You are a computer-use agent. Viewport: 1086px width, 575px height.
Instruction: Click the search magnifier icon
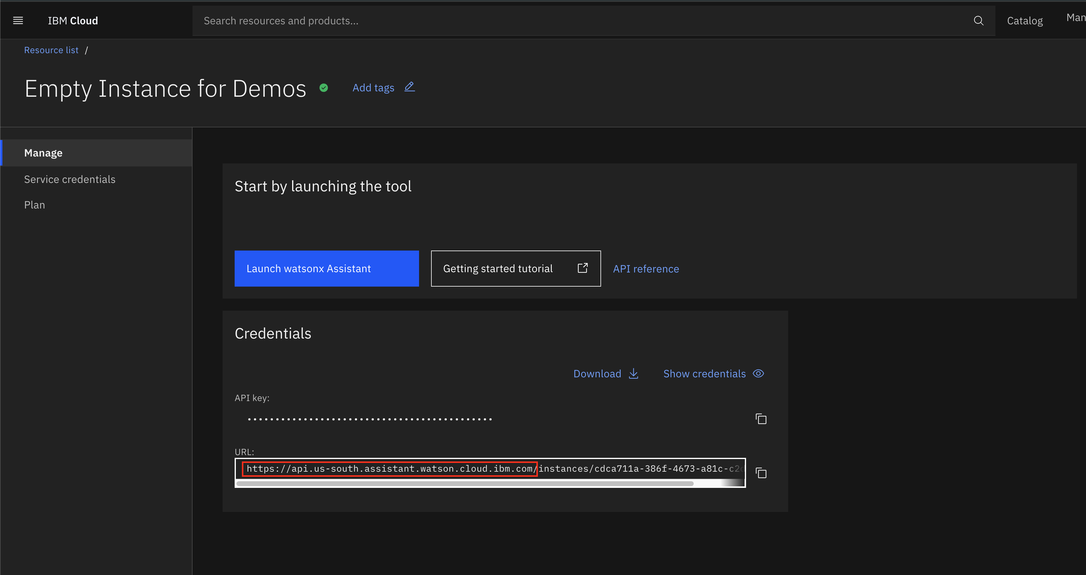click(979, 21)
